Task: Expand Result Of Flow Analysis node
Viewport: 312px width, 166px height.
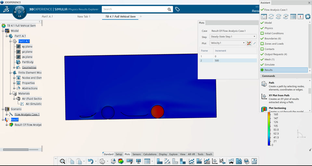Action: click(x=7, y=125)
